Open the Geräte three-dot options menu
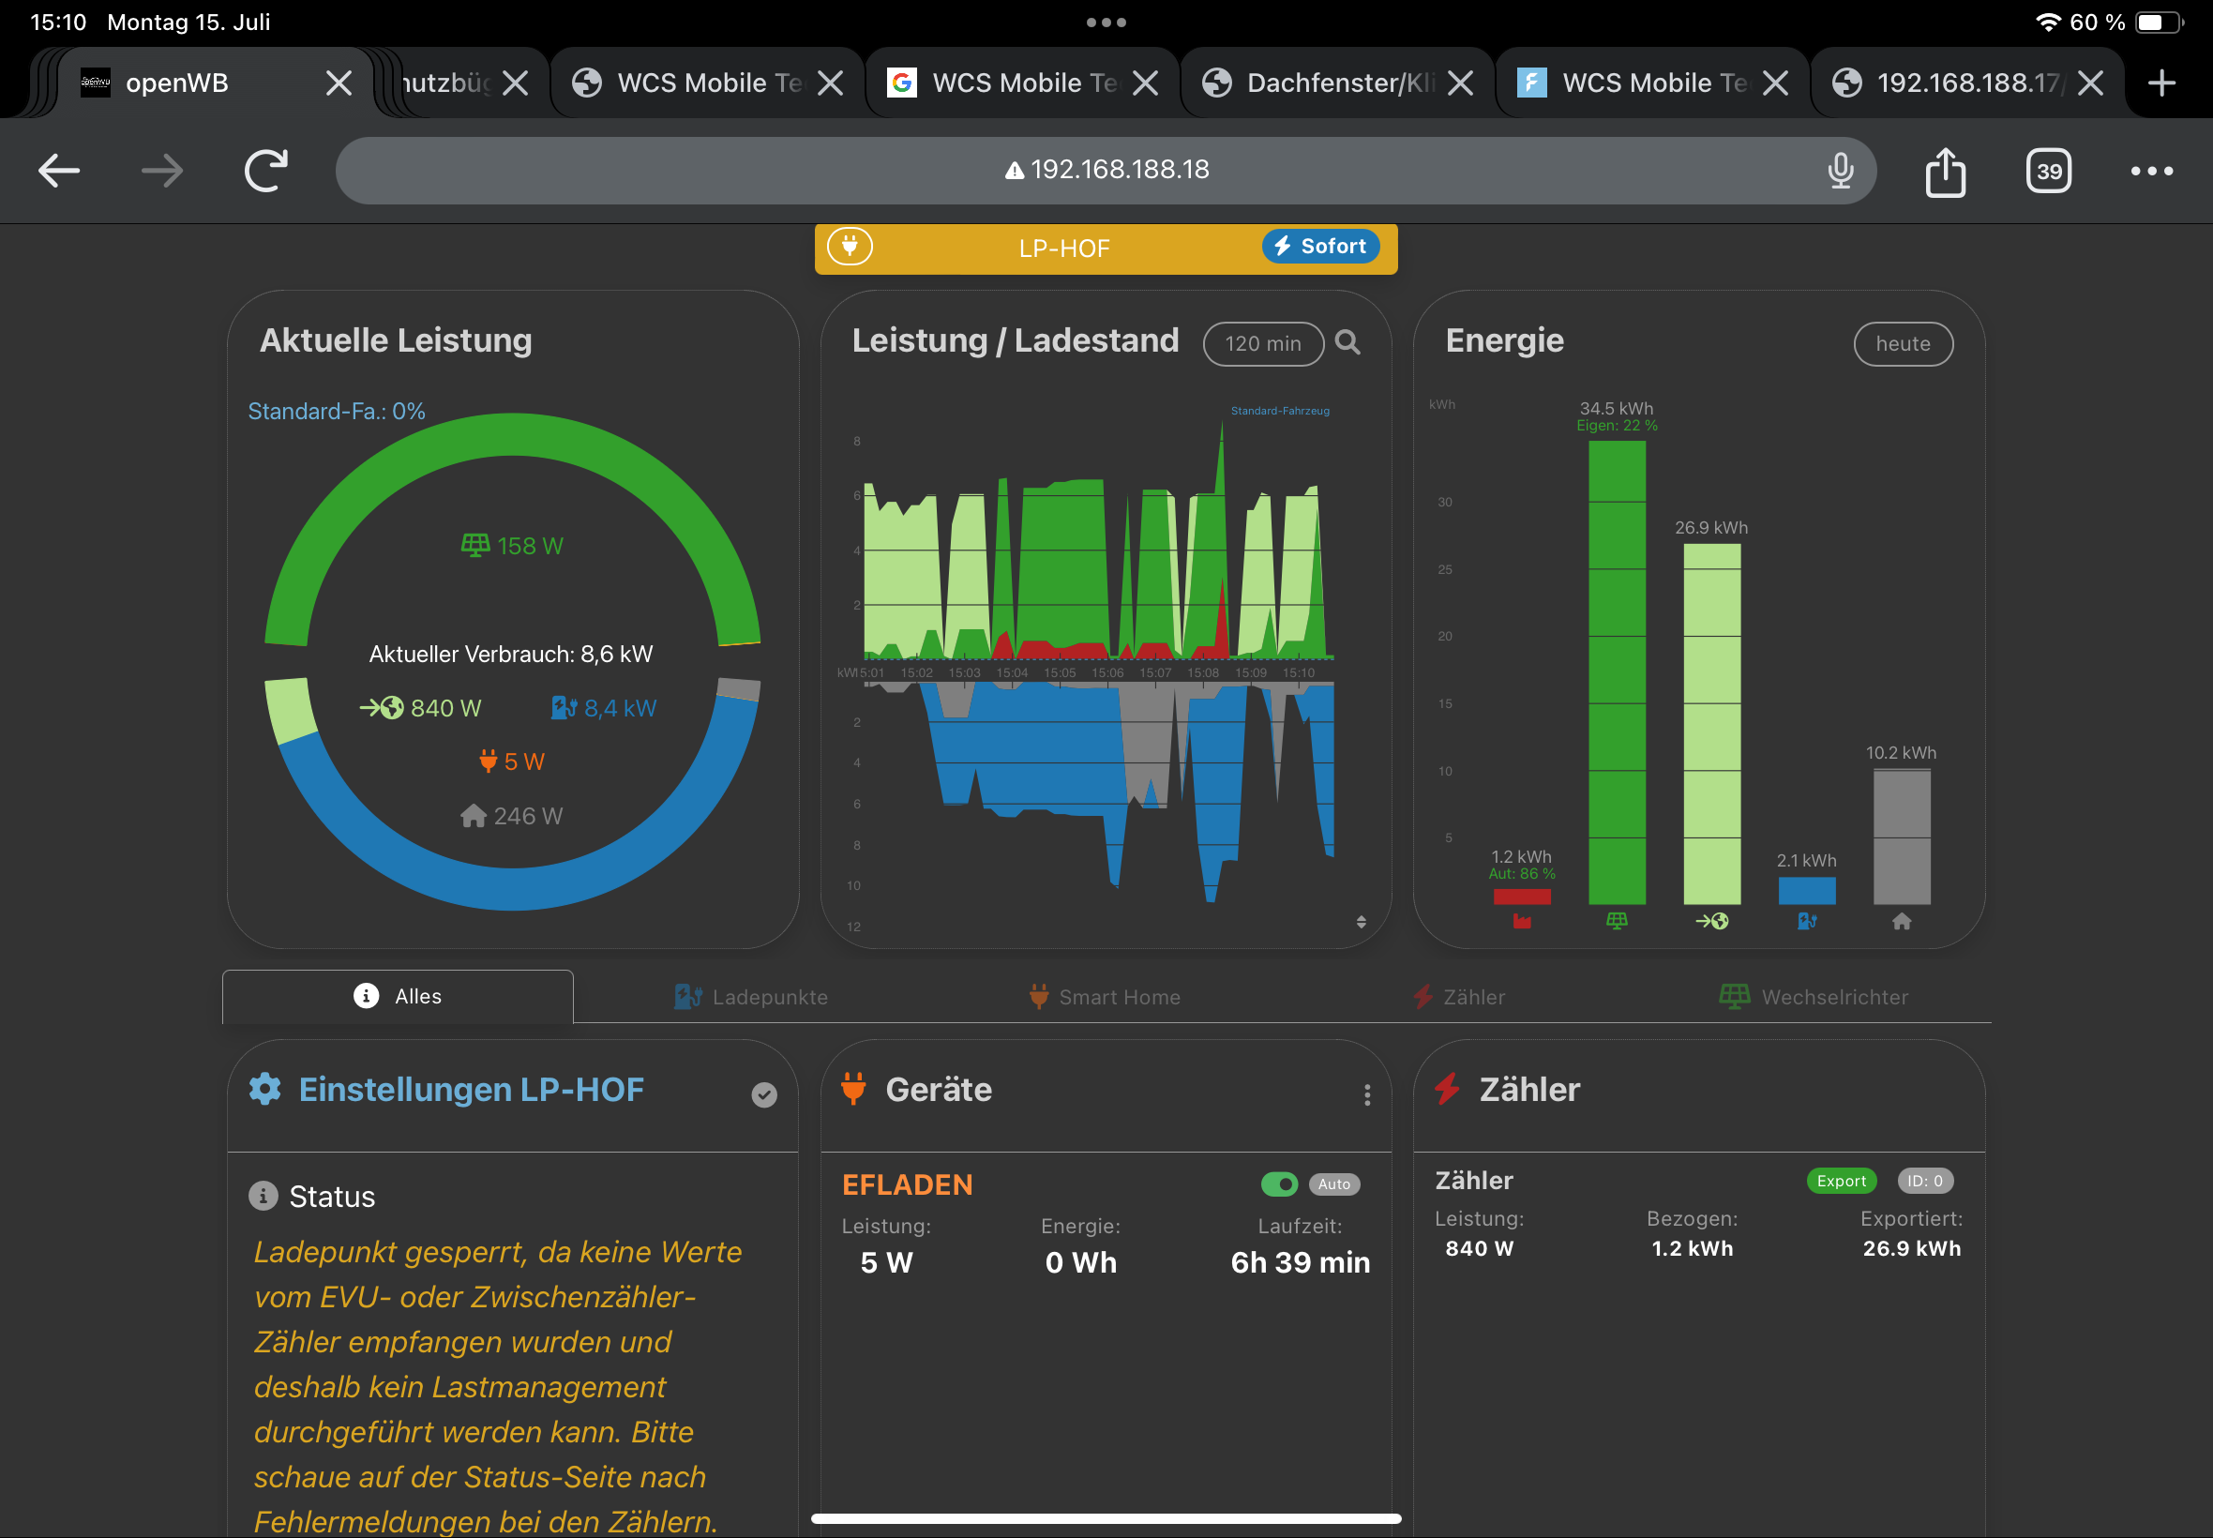 click(1366, 1094)
